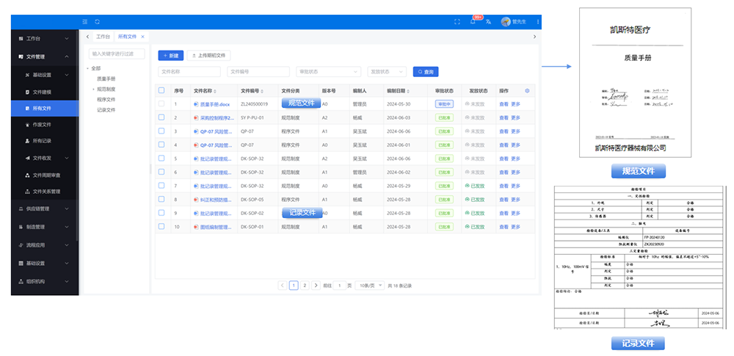The image size is (734, 356).
Task: Select the header select-all checkbox
Action: 161,91
